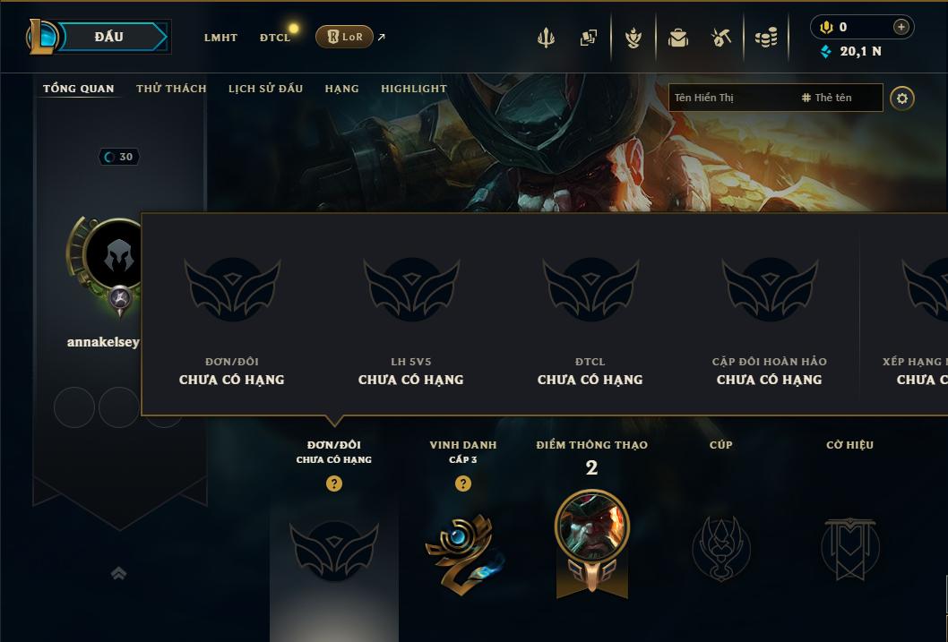Viewport: 948px width, 642px height.
Task: Click the summoner avatar helmet icon
Action: click(118, 257)
